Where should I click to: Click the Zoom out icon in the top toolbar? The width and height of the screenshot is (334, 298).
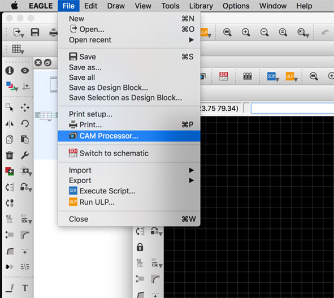(x=264, y=32)
